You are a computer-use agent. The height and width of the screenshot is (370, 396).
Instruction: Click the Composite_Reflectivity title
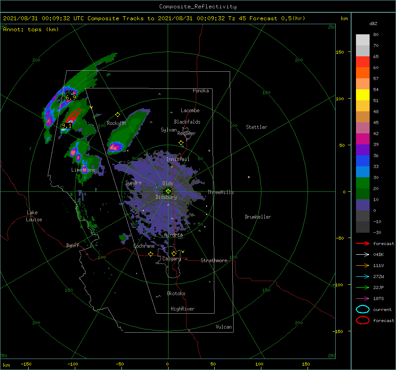(x=198, y=7)
